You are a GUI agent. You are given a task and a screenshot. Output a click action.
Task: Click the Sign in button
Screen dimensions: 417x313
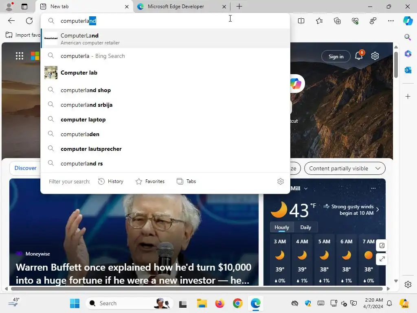(336, 56)
